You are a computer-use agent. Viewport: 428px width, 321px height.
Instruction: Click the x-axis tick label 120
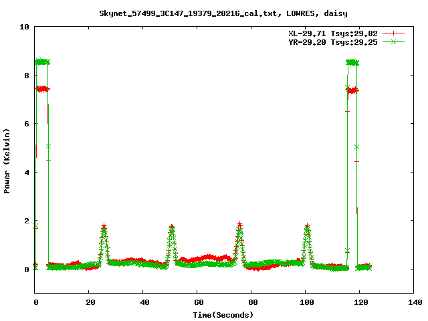[x=360, y=302]
